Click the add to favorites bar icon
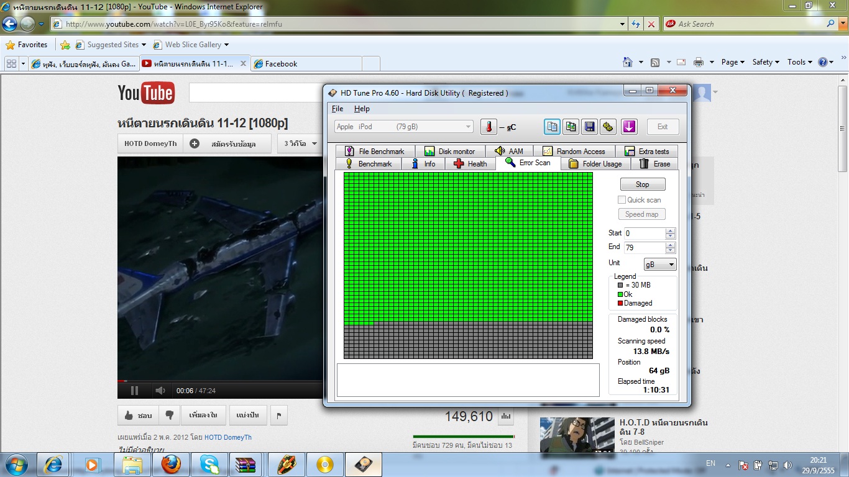 point(65,45)
